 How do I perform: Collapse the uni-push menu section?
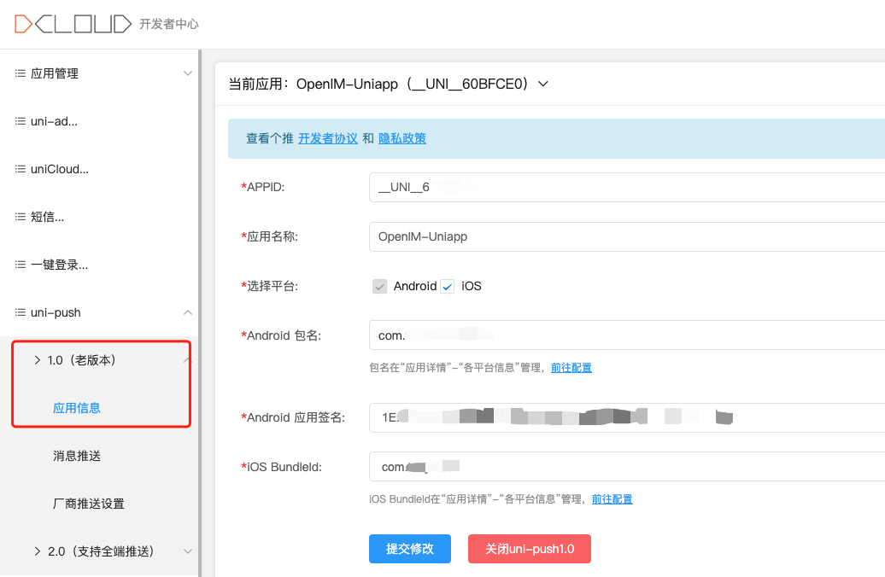[x=188, y=313]
